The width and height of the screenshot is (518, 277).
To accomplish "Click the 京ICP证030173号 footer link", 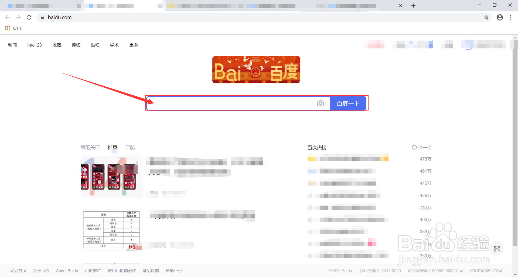I will (x=486, y=271).
